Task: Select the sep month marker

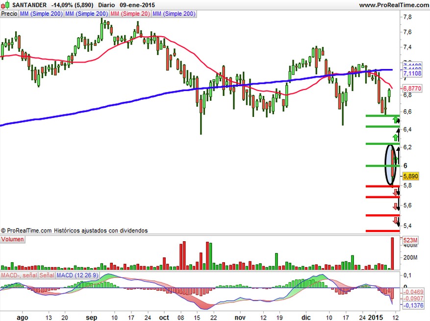Action: [x=91, y=318]
